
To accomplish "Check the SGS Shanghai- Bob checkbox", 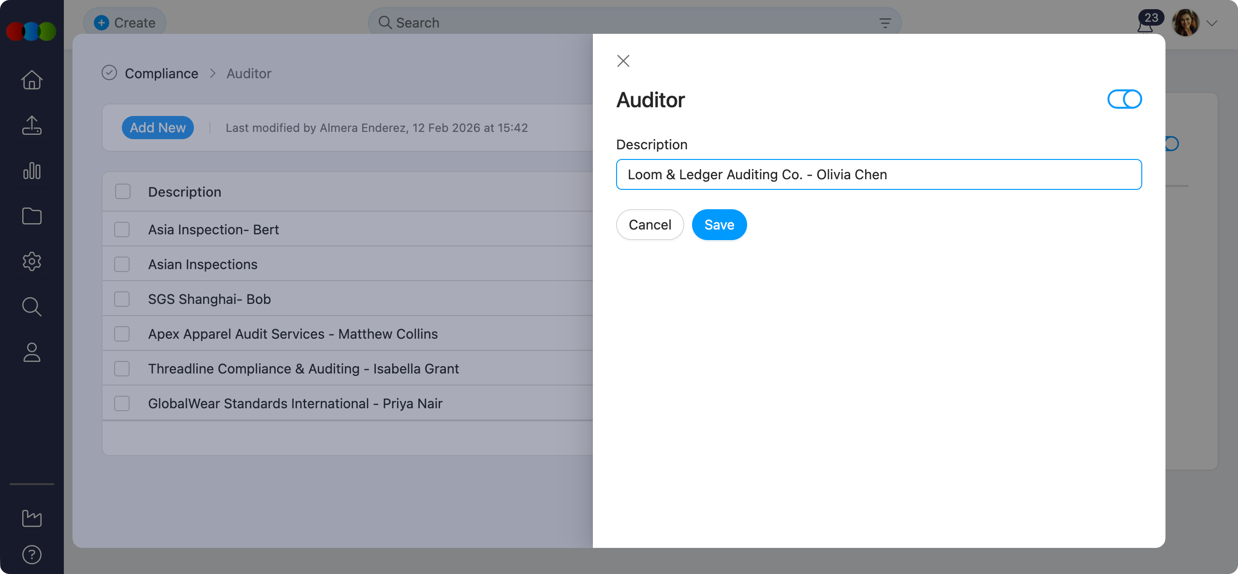I will point(122,299).
